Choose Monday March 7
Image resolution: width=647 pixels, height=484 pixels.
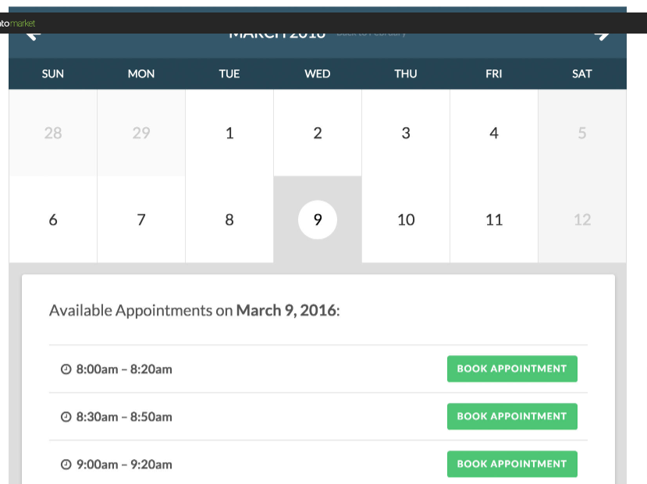141,219
